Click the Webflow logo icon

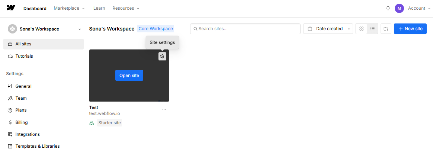click(11, 8)
